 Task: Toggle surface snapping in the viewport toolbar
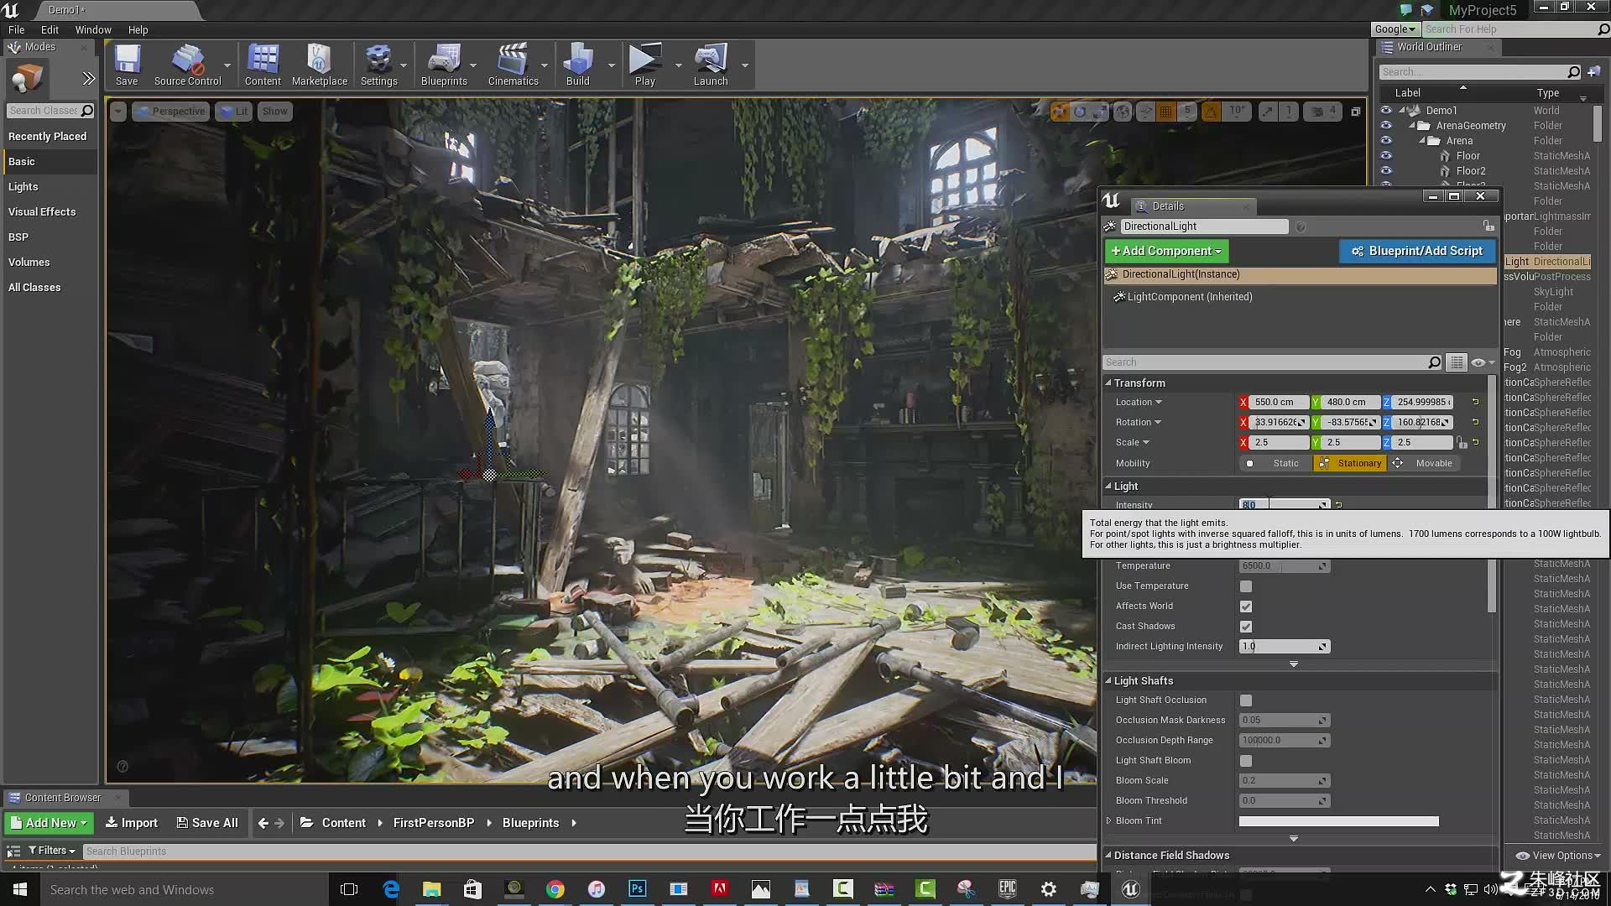point(1144,111)
